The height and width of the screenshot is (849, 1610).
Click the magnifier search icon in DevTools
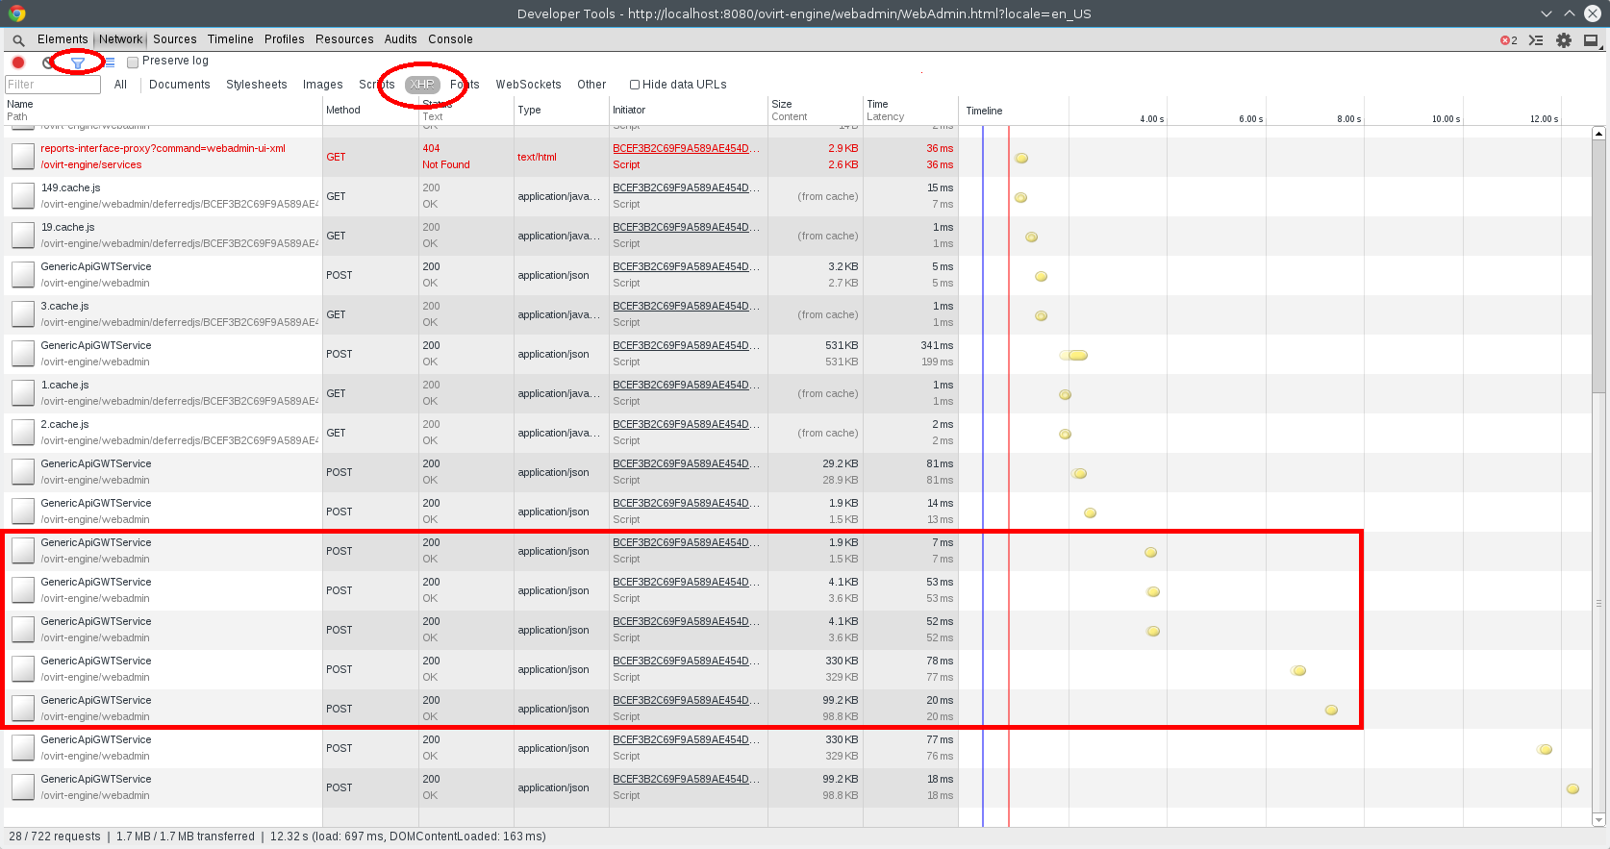coord(18,40)
